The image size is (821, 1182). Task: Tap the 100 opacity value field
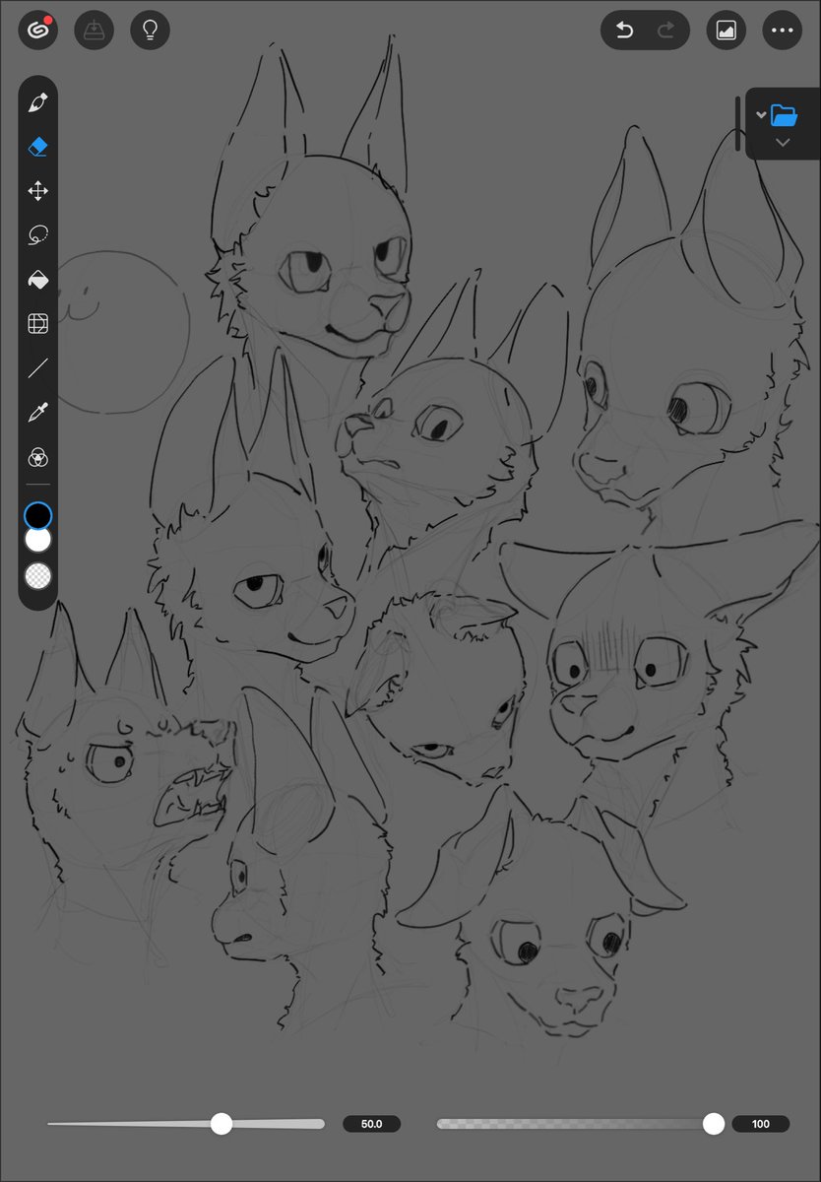coord(760,1124)
